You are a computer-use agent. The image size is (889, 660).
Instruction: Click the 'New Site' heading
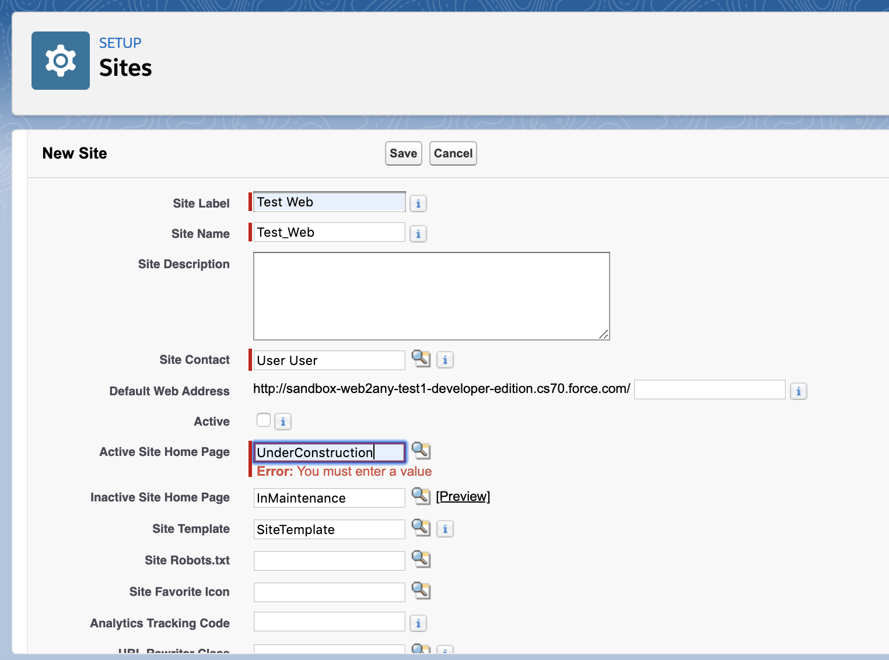point(75,153)
